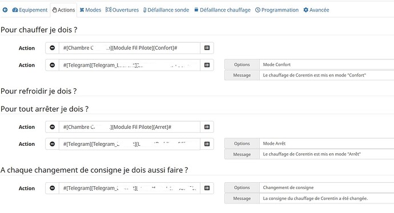Viewport: 394px width, 213px height.
Task: Go to the Ouvertures tab
Action: click(122, 10)
